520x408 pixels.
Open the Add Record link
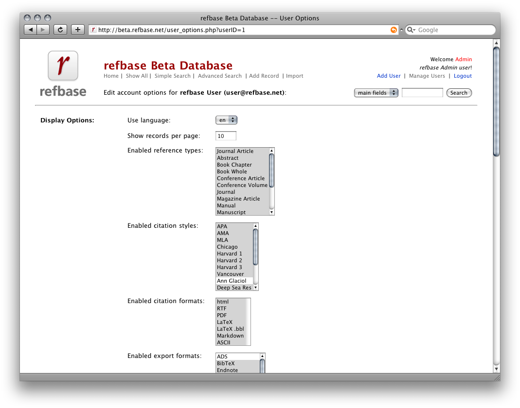pyautogui.click(x=264, y=76)
